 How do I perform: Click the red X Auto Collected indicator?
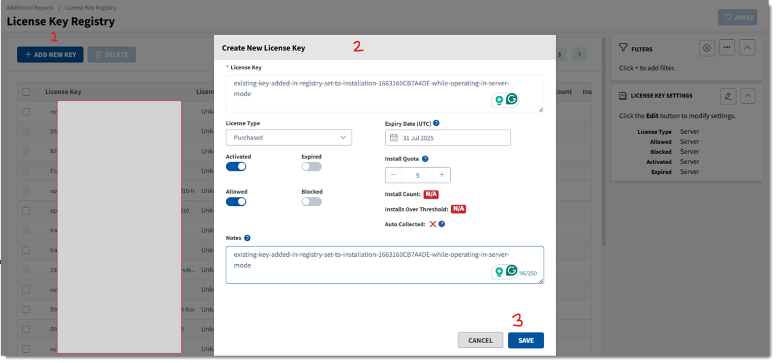[x=433, y=224]
